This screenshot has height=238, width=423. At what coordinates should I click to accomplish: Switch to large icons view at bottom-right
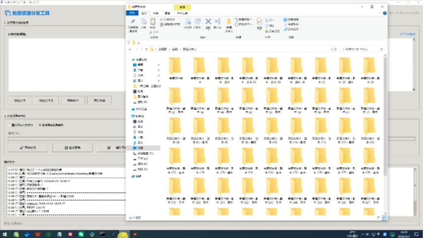coord(384,217)
